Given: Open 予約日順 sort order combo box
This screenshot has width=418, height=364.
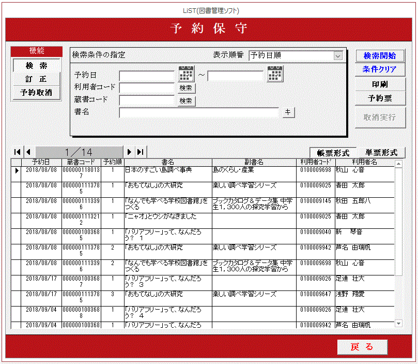Looking at the screenshot, I should [296, 55].
